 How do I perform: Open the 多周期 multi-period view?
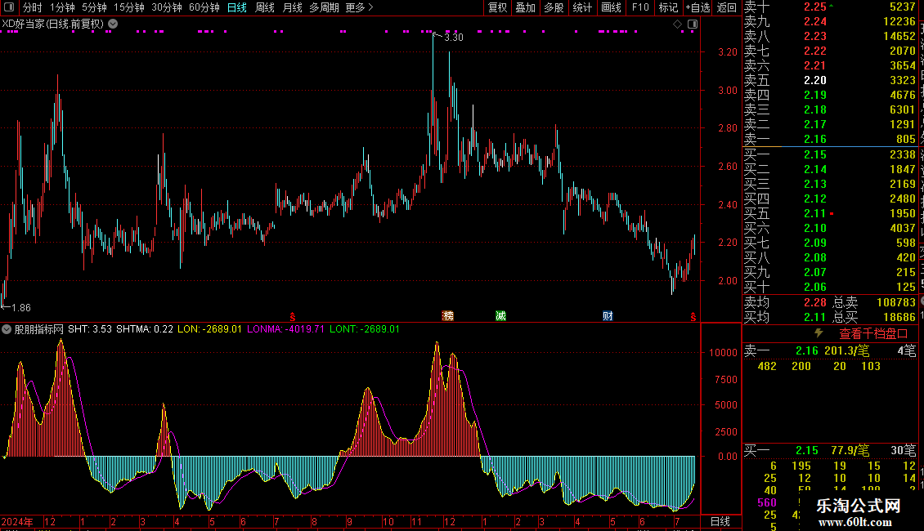(x=324, y=7)
